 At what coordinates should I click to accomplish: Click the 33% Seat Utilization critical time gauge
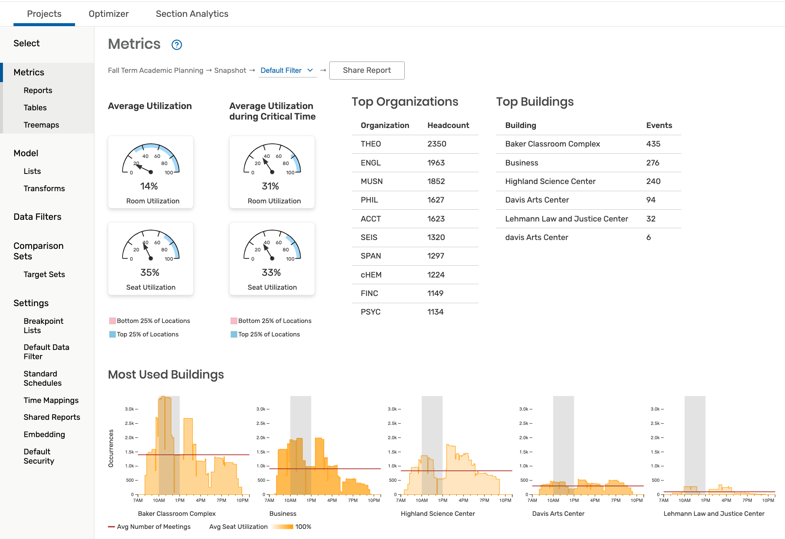pos(272,258)
